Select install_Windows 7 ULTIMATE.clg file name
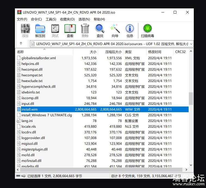 pyautogui.click(x=47, y=115)
